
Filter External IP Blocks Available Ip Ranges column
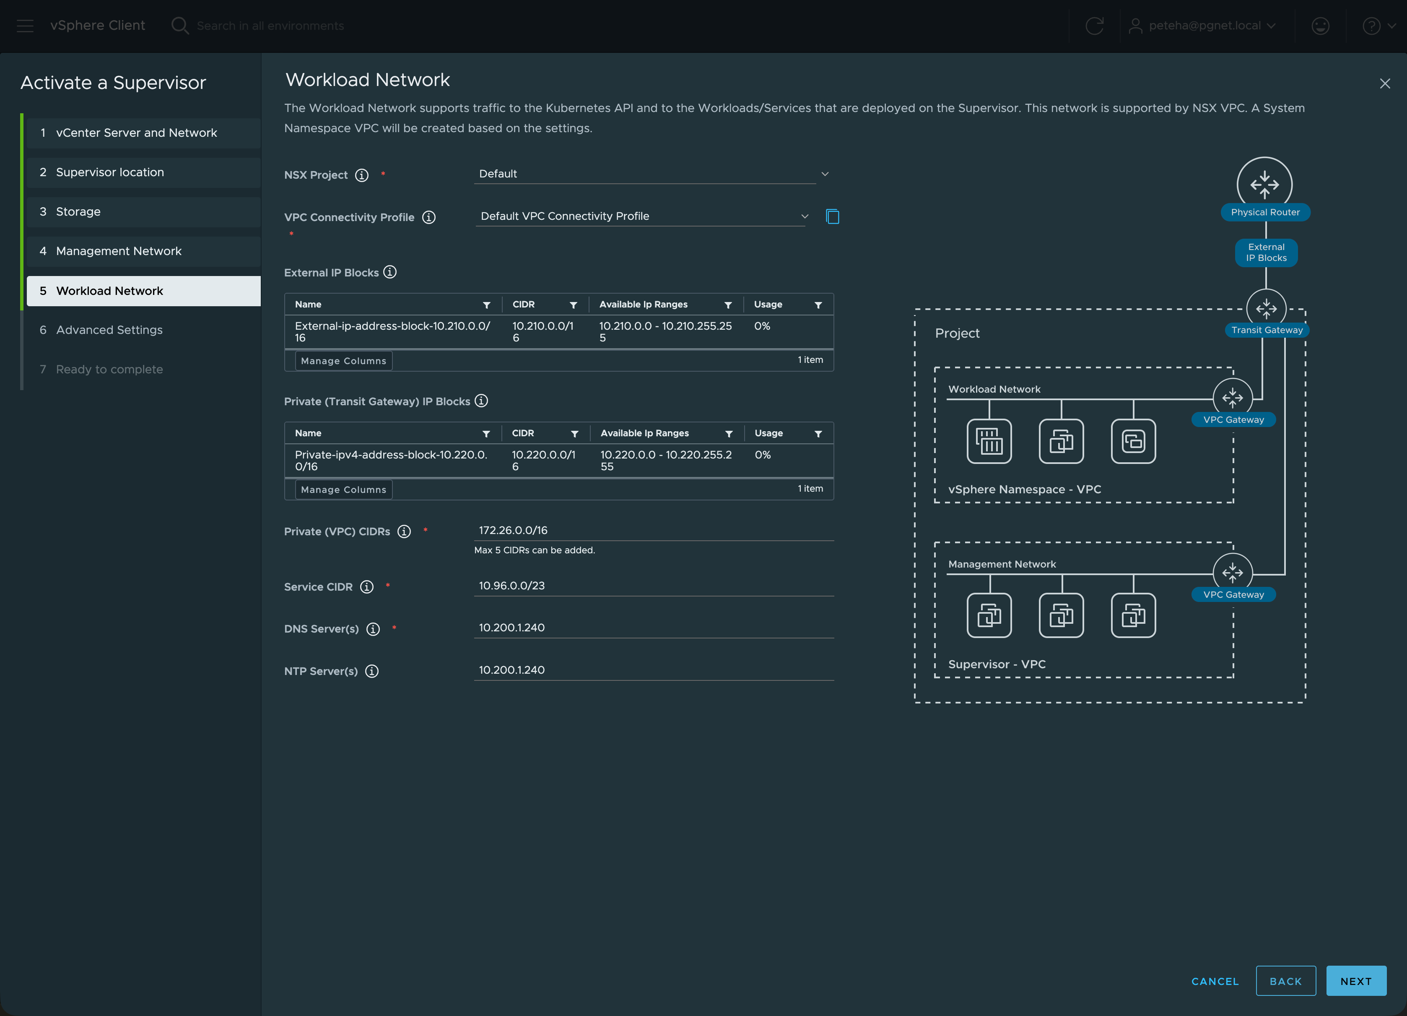[728, 305]
